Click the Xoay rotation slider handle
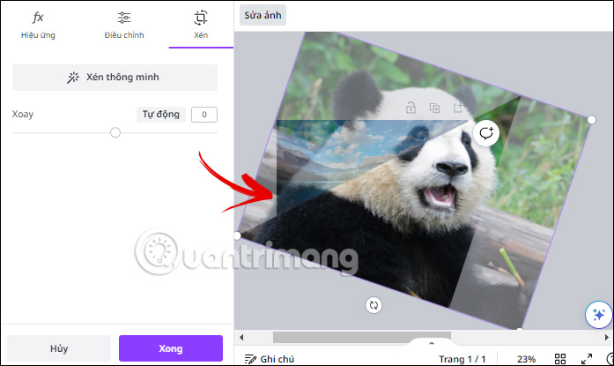 [x=115, y=132]
